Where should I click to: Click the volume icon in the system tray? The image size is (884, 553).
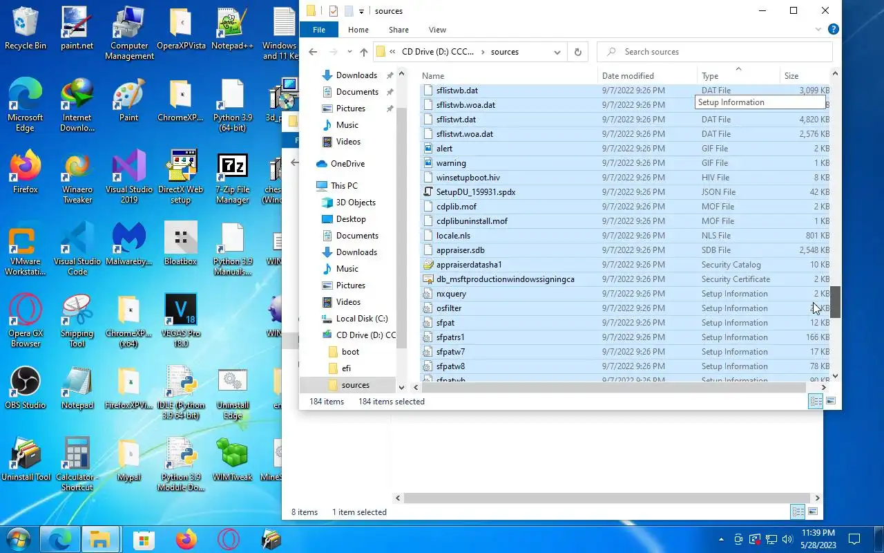pyautogui.click(x=788, y=539)
